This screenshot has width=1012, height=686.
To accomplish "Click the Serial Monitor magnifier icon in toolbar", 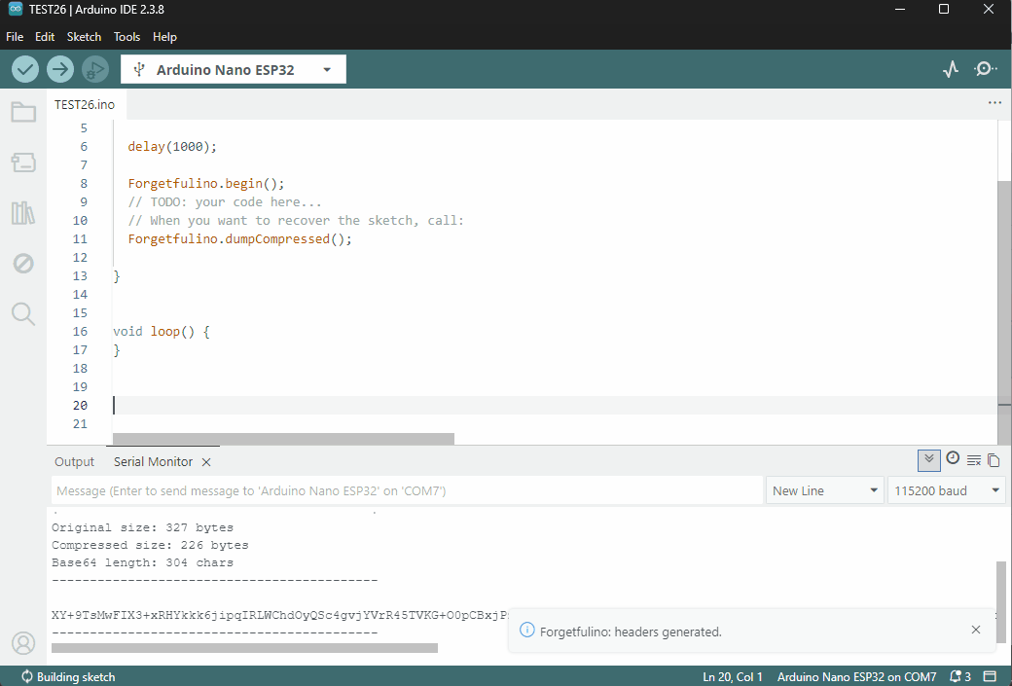I will [x=985, y=69].
